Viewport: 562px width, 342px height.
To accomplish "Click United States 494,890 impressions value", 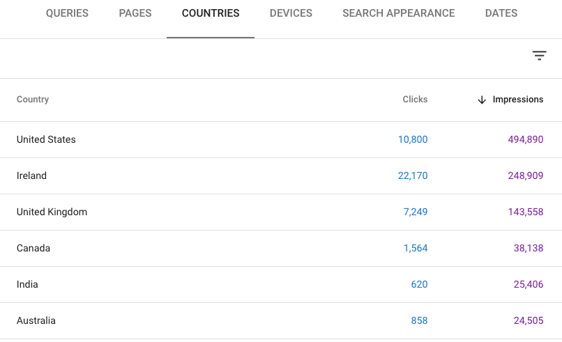I will (526, 139).
